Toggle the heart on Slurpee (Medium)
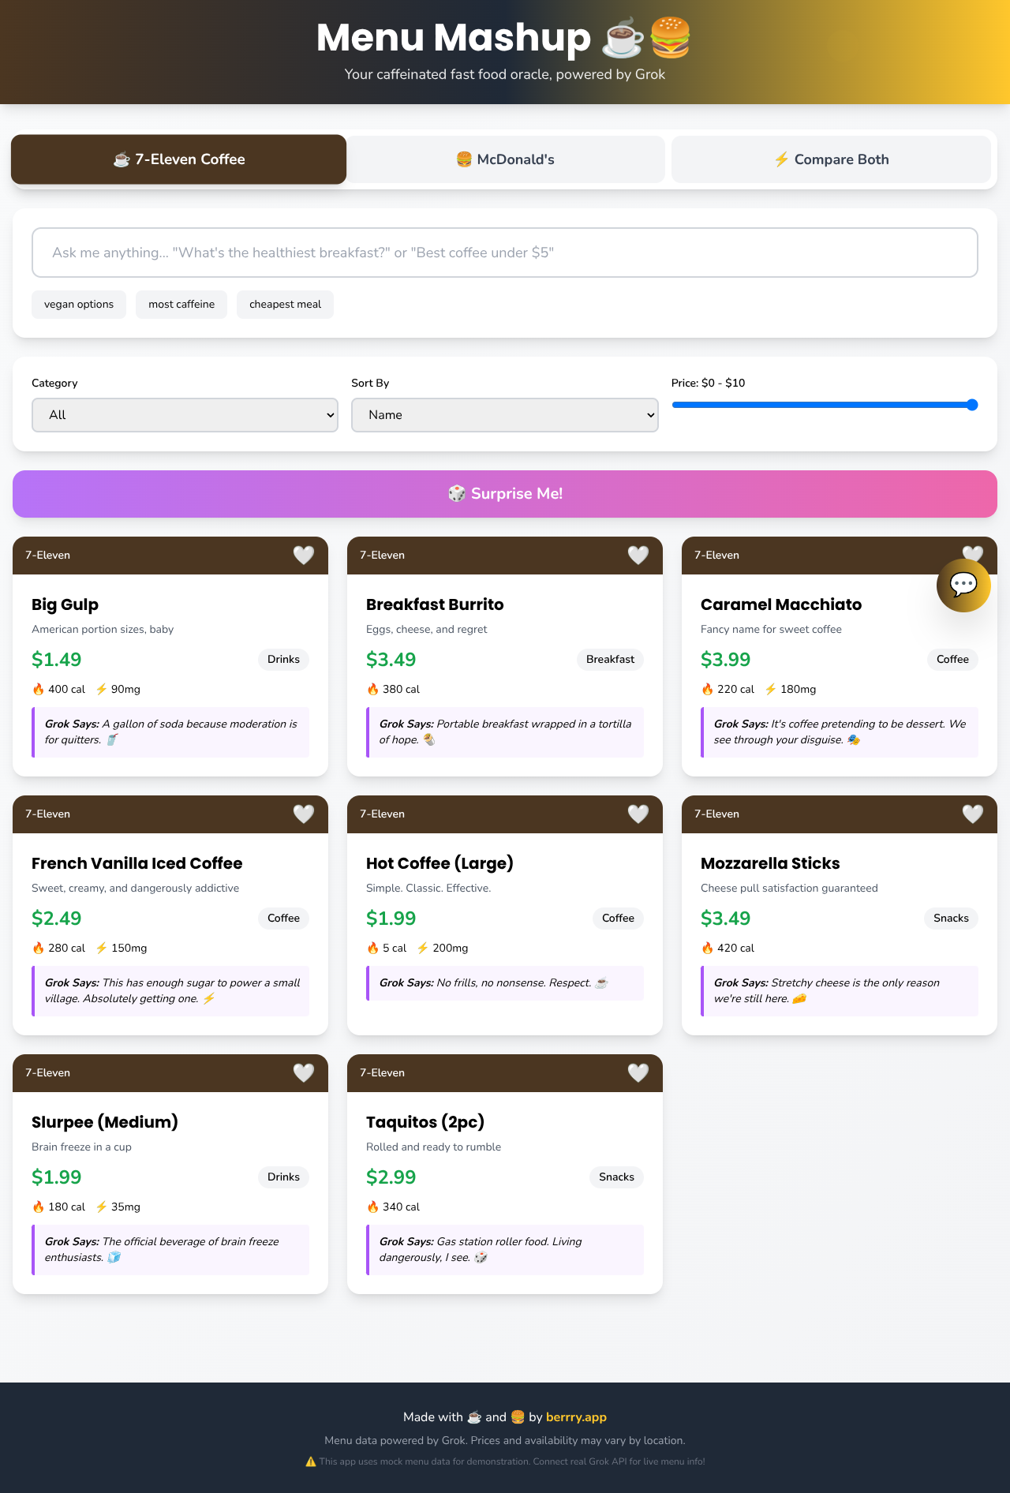The height and width of the screenshot is (1493, 1010). coord(304,1073)
